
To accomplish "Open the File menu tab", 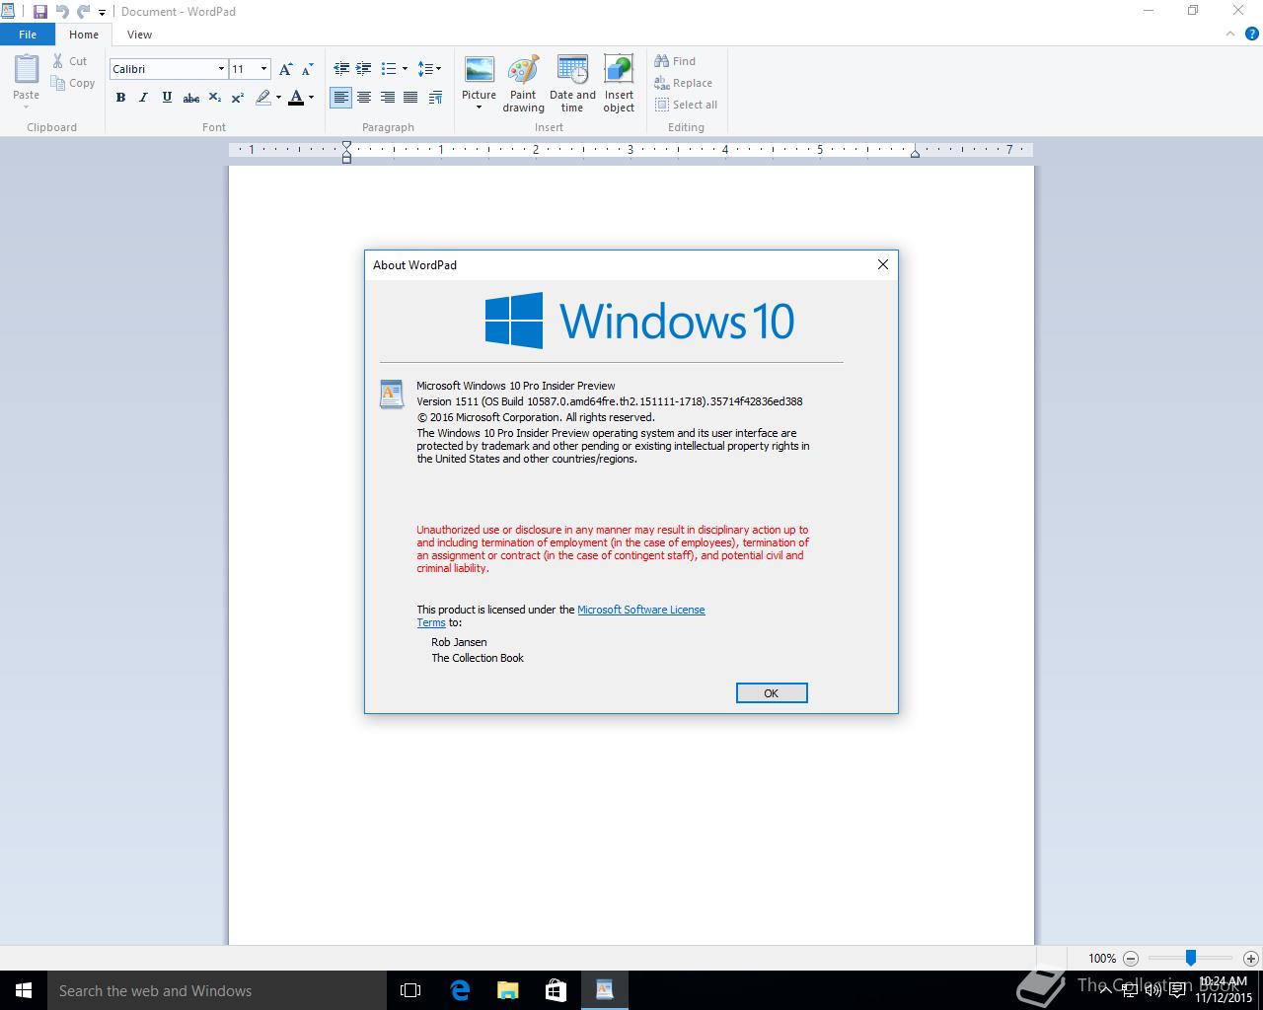I will [28, 35].
